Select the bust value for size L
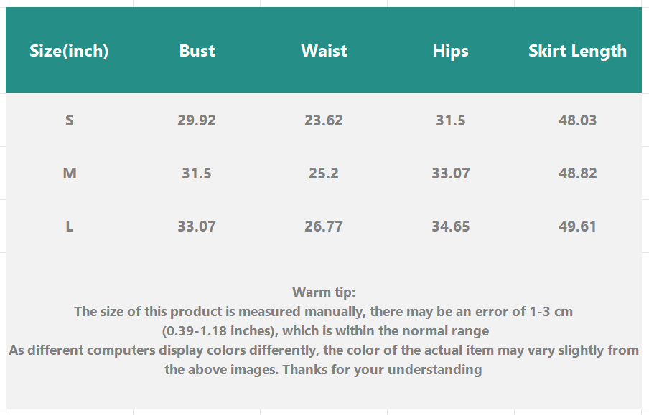The height and width of the screenshot is (415, 649). tap(197, 226)
